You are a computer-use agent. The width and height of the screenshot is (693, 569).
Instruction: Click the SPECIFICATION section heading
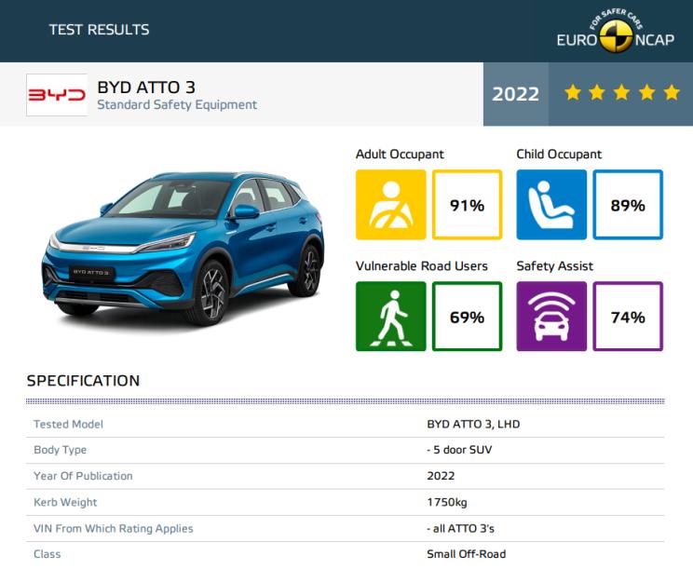(x=83, y=380)
